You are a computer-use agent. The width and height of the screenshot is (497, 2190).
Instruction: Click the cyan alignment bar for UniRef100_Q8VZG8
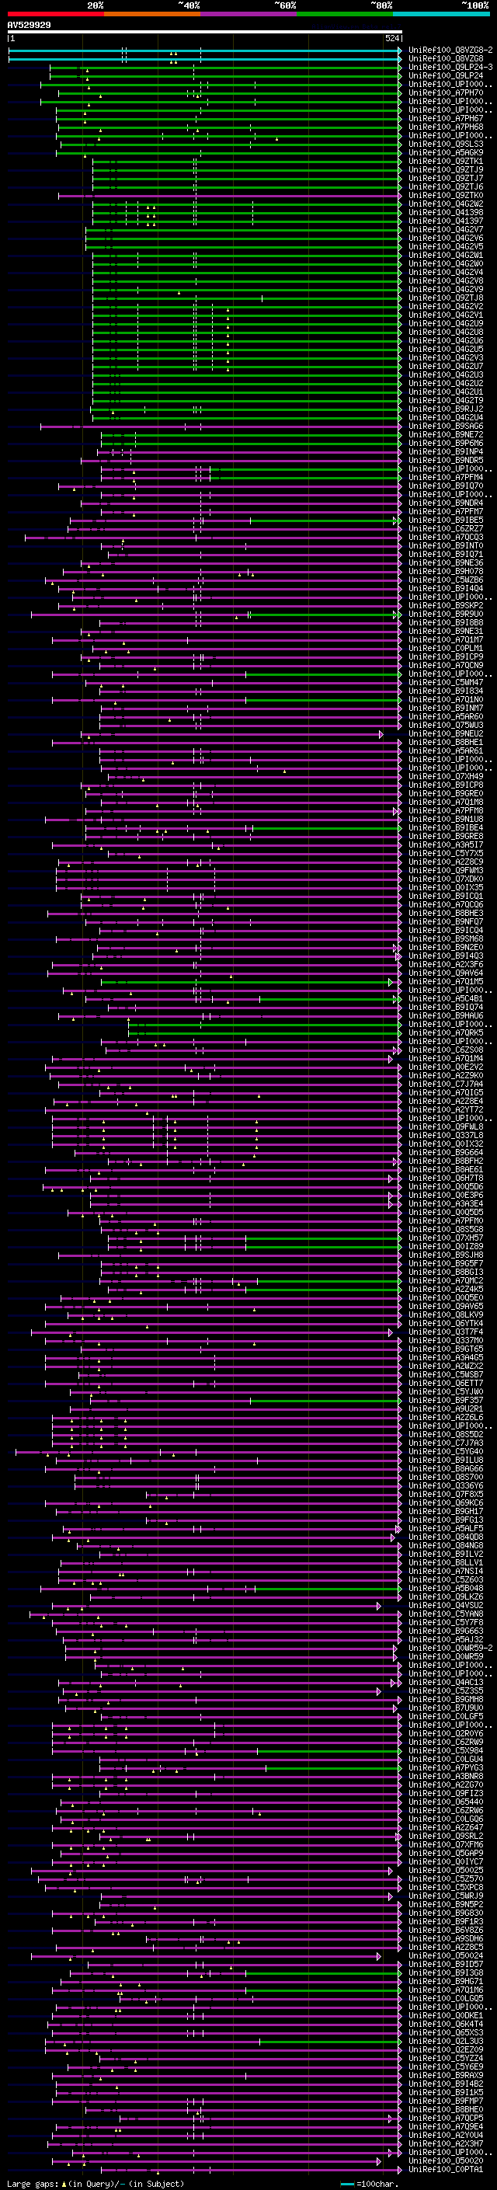tap(205, 60)
